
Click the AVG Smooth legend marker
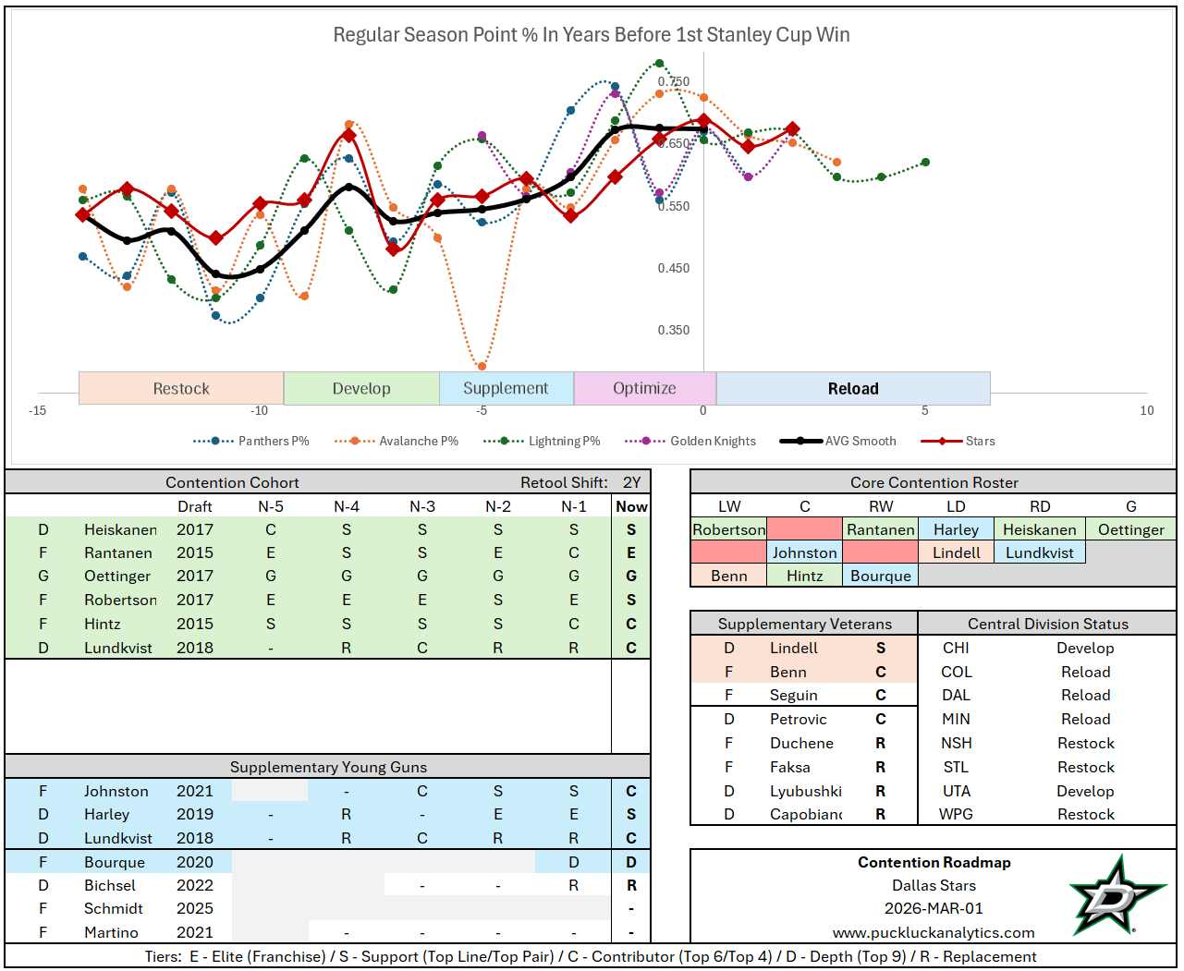800,442
